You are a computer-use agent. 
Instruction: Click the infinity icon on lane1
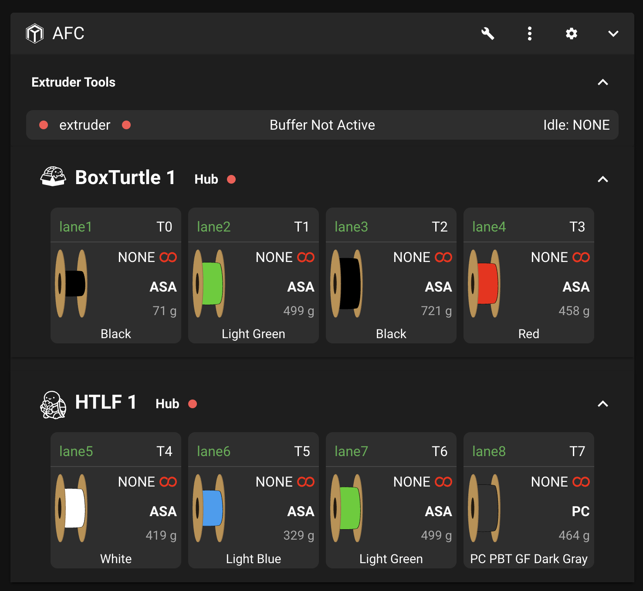[x=168, y=257]
